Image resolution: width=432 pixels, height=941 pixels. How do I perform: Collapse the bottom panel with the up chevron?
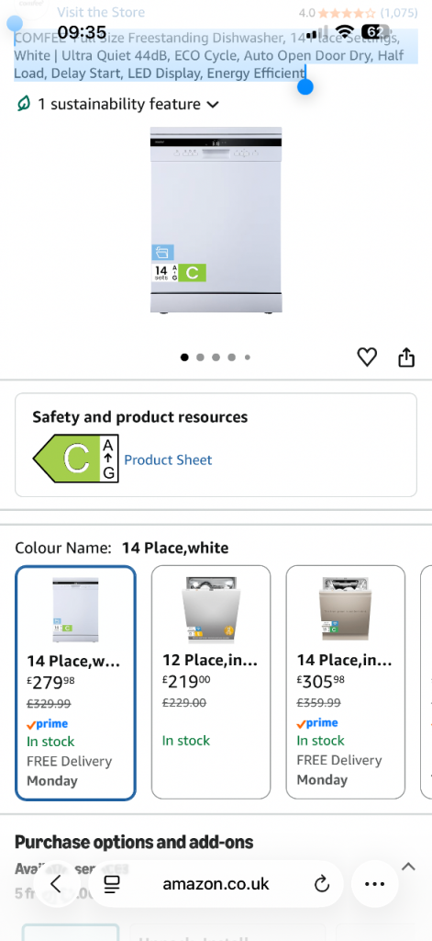tap(408, 866)
